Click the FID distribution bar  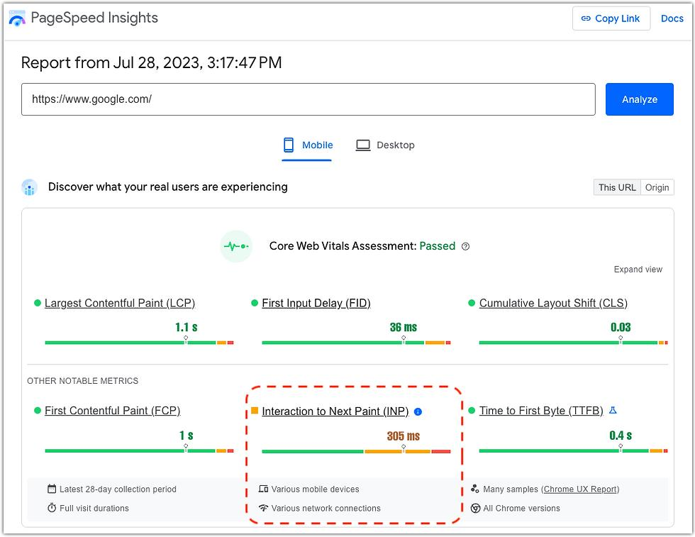tap(356, 343)
